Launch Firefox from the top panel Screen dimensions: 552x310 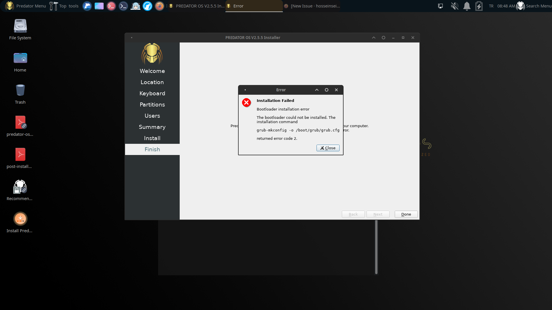(160, 6)
